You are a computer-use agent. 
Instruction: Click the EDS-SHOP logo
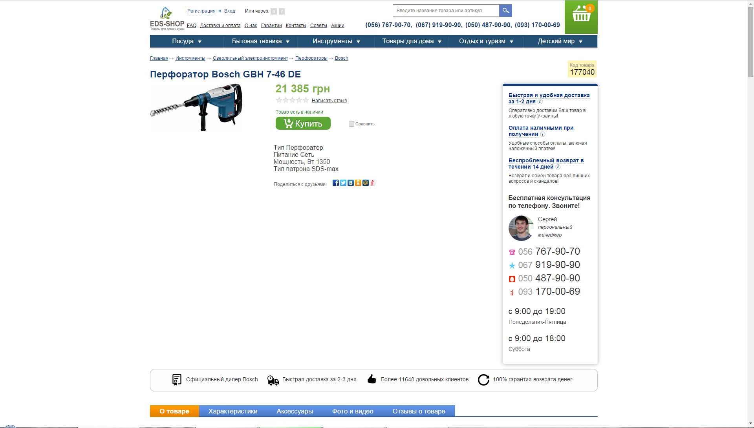point(167,19)
